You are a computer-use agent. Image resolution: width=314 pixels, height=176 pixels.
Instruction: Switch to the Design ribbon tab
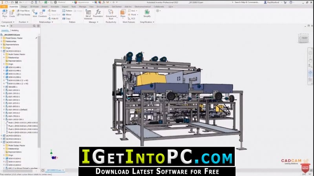point(24,7)
